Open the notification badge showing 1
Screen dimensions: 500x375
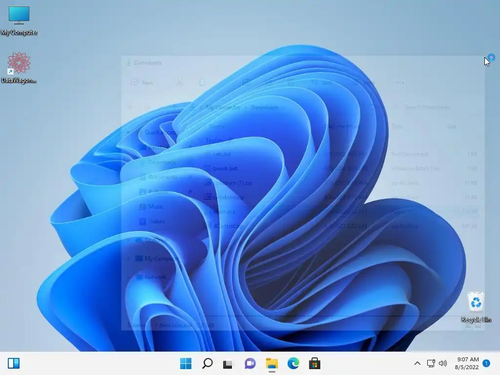click(486, 363)
